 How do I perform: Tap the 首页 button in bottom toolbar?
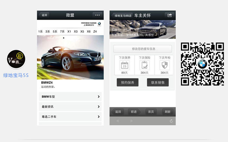pos(151,112)
